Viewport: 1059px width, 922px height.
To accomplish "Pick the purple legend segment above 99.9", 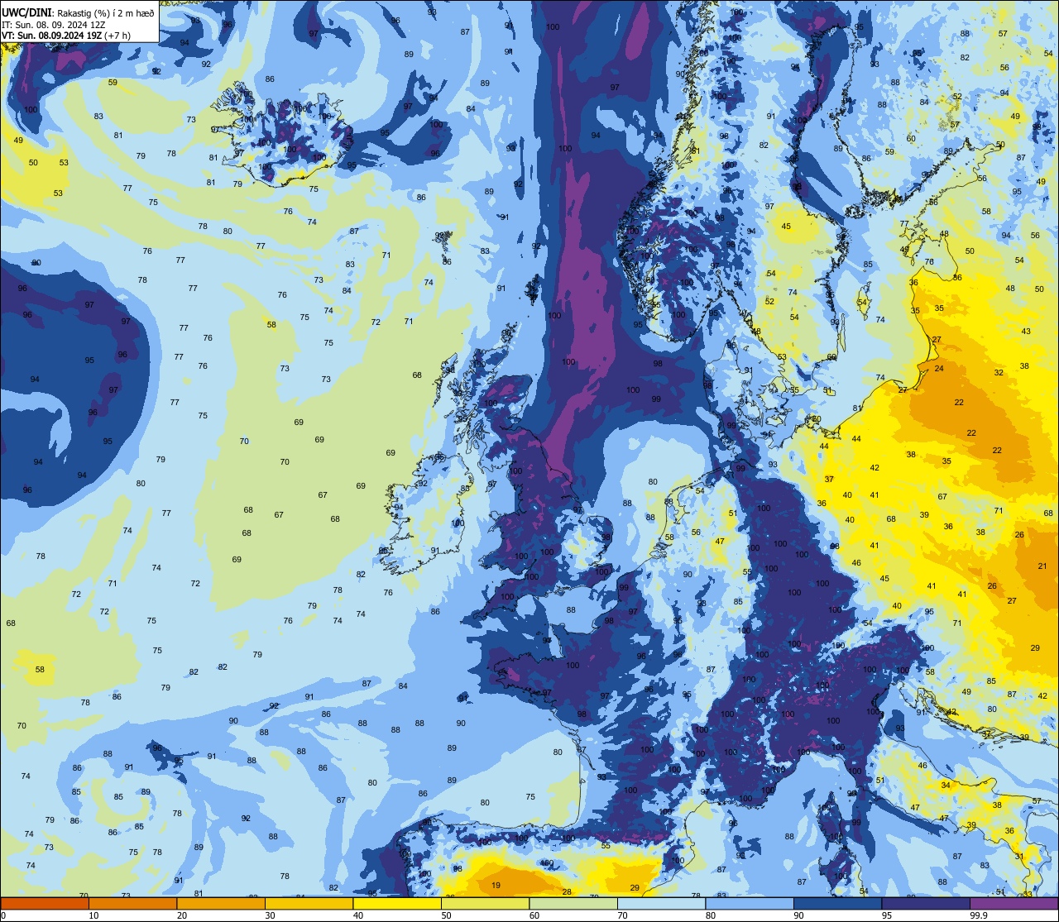I will (1014, 903).
